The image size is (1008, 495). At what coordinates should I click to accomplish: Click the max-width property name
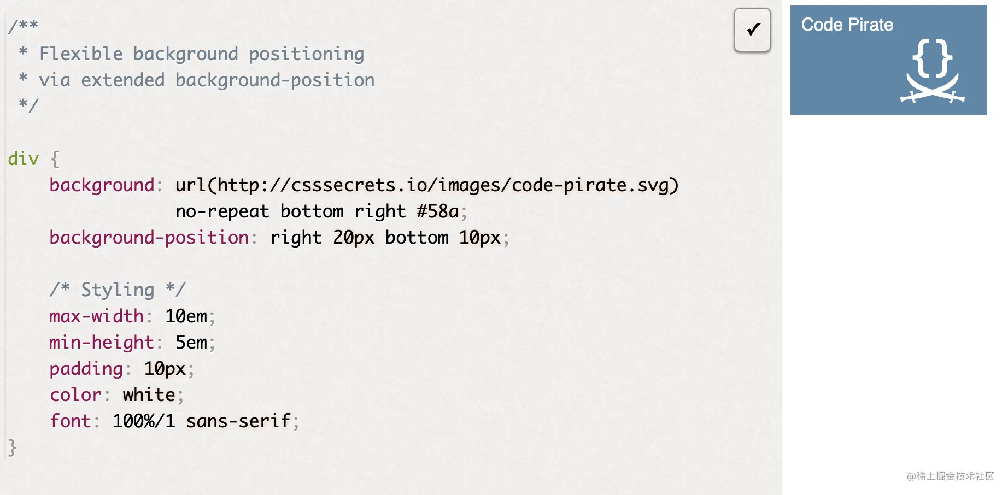(96, 316)
